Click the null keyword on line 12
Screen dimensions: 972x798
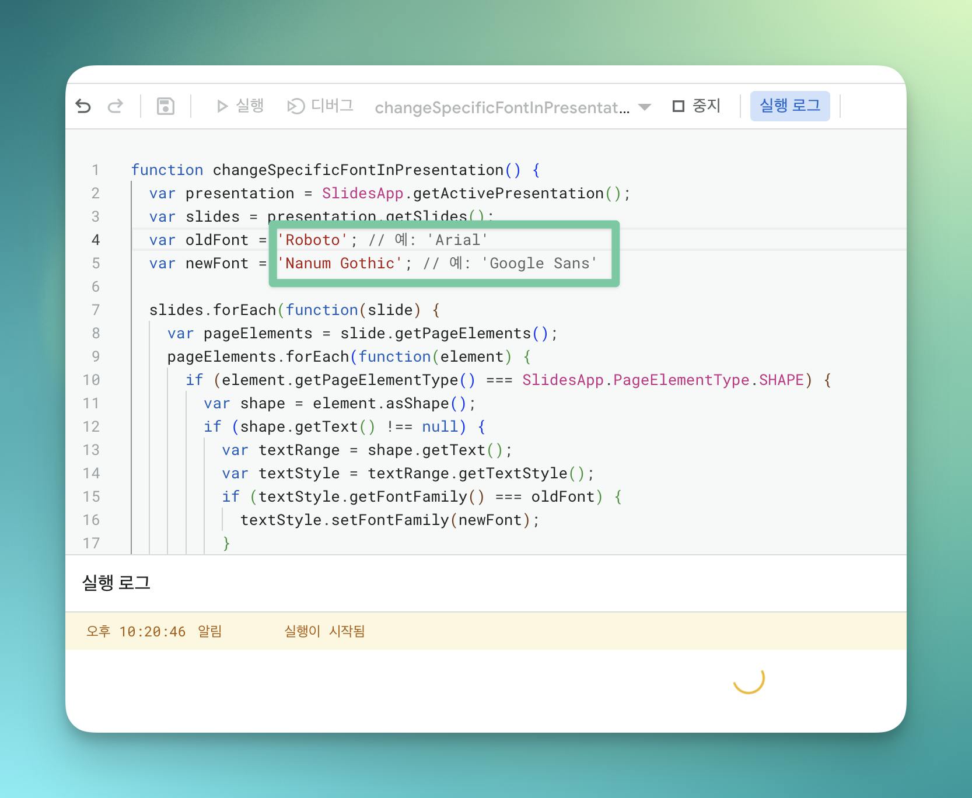[440, 427]
